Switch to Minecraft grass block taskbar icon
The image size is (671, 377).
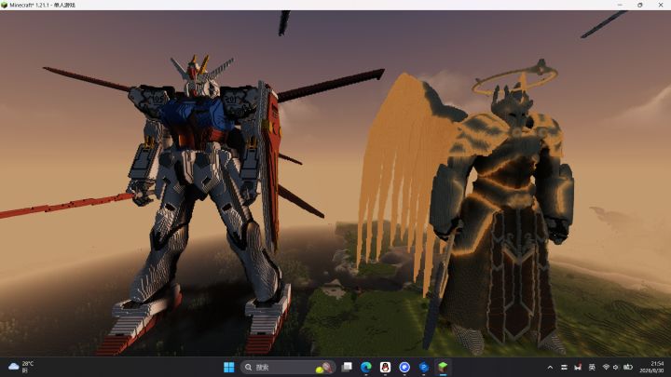(443, 367)
